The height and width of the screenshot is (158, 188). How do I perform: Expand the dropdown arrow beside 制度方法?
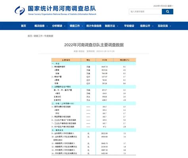(117, 26)
